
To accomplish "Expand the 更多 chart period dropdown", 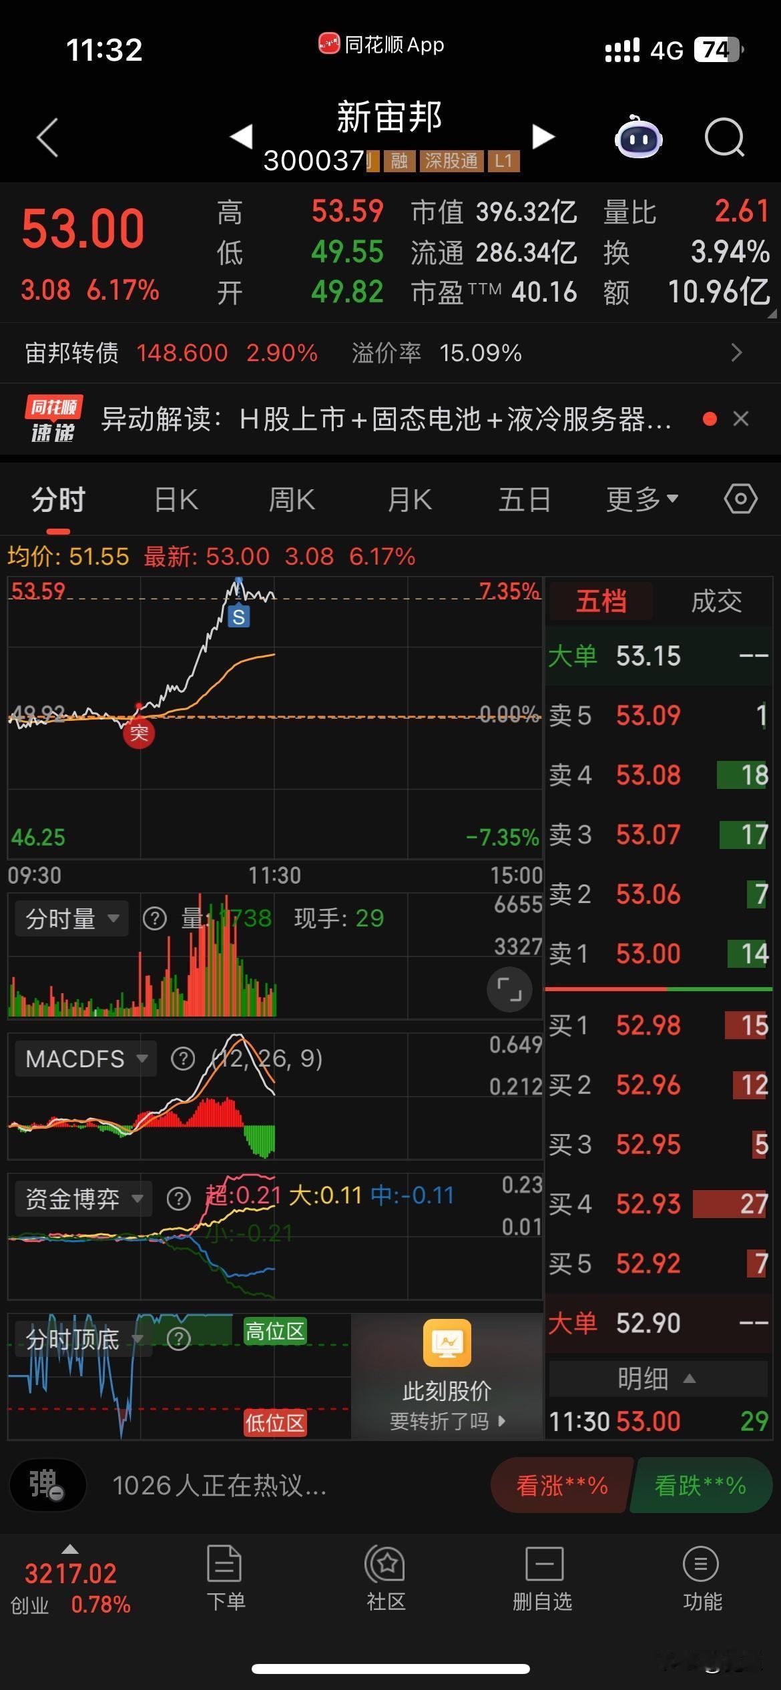I will point(642,499).
